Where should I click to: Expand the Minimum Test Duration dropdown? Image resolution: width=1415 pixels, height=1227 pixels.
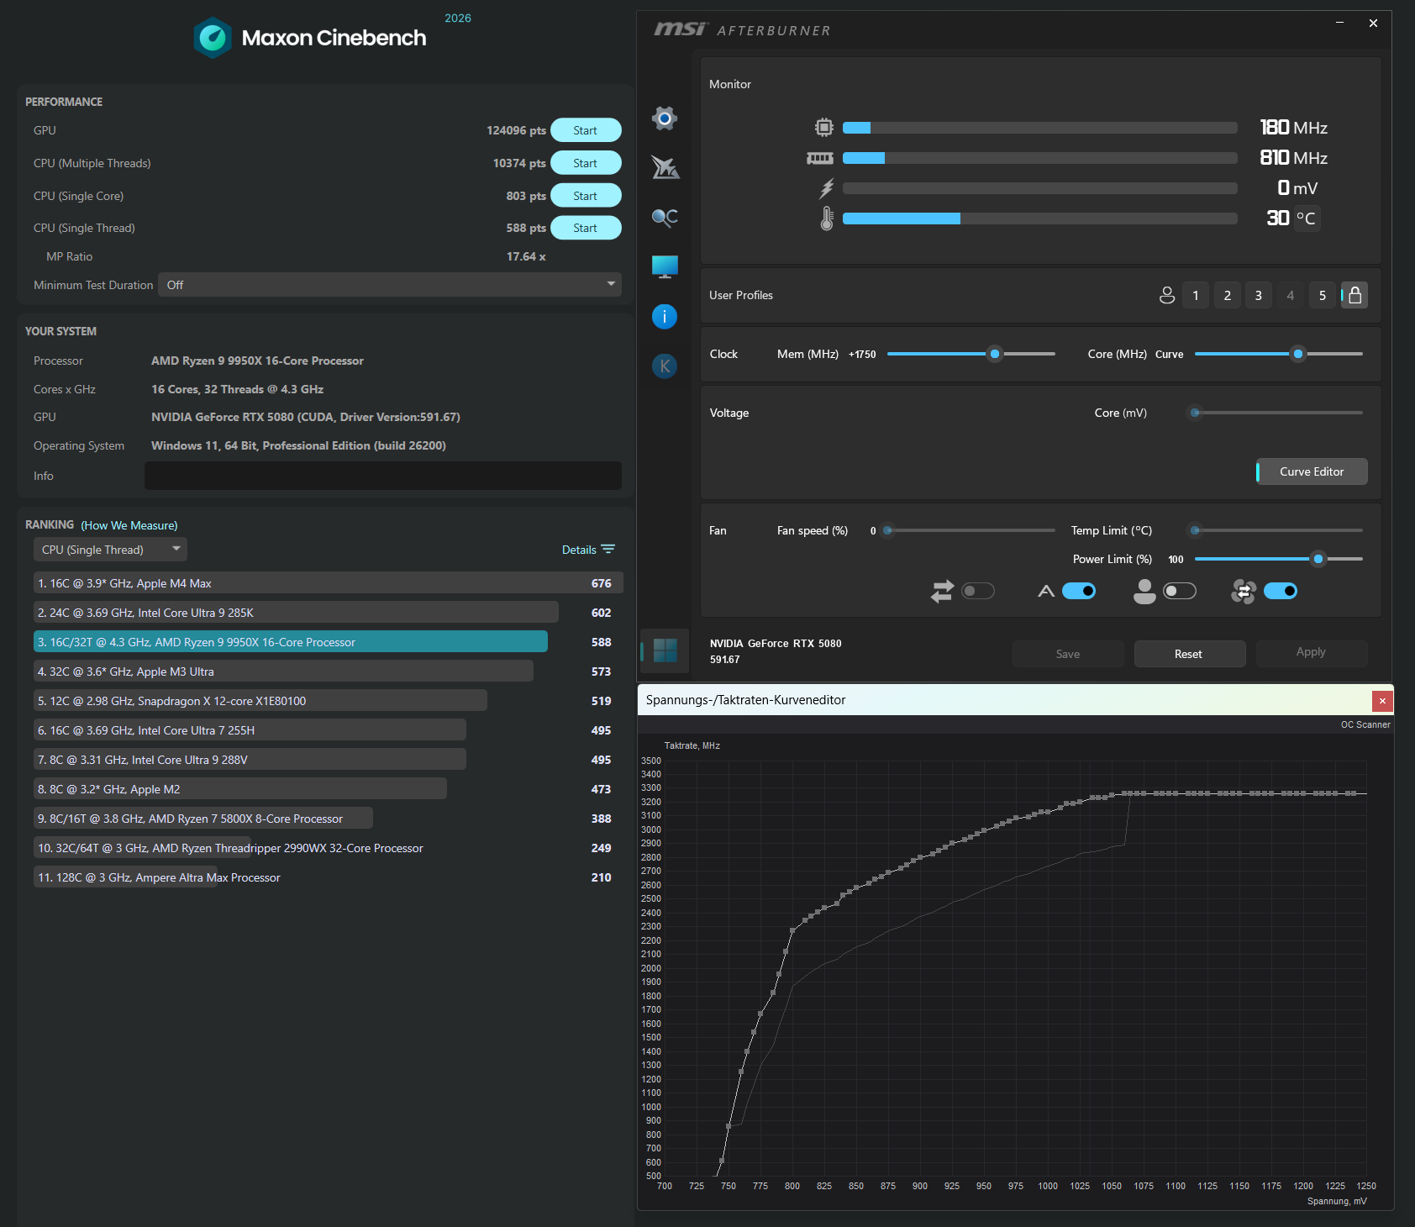(x=390, y=285)
